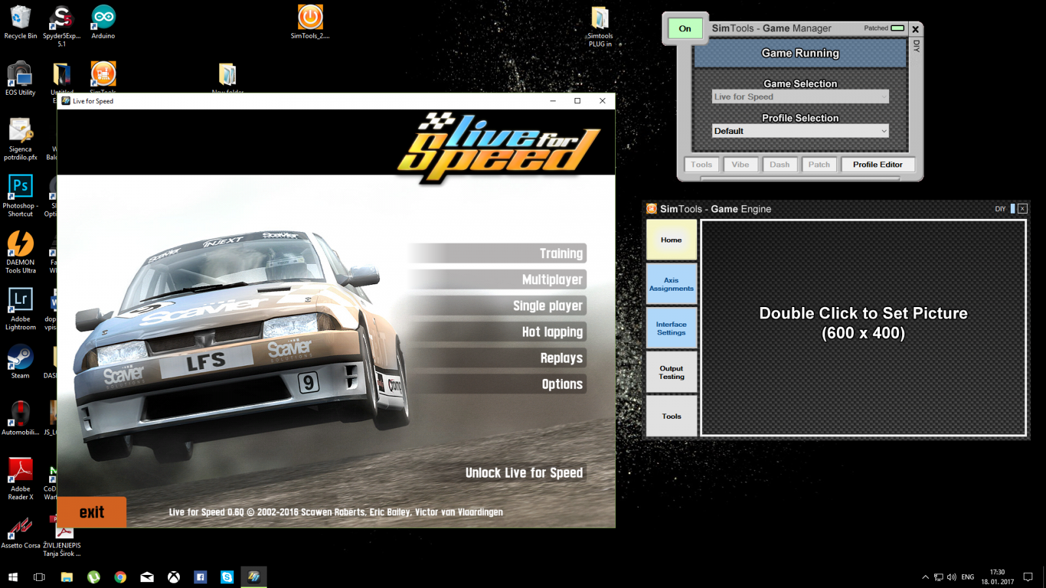Screen dimensions: 1046x588
Task: Click the picture placeholder in Game Engine
Action: point(864,328)
